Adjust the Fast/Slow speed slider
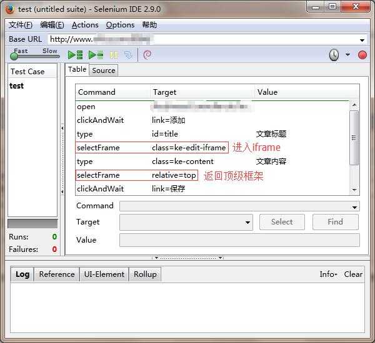Image resolution: width=375 pixels, height=343 pixels. [x=35, y=56]
